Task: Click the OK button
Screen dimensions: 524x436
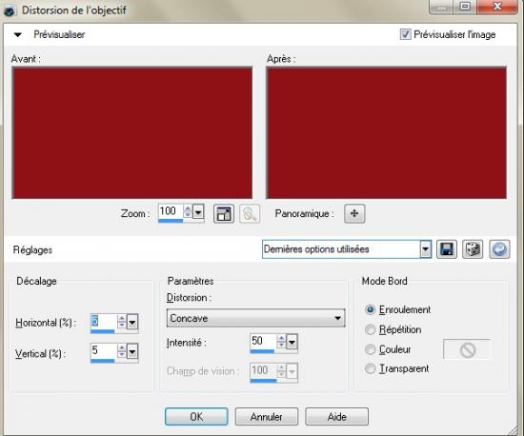Action: pos(196,417)
